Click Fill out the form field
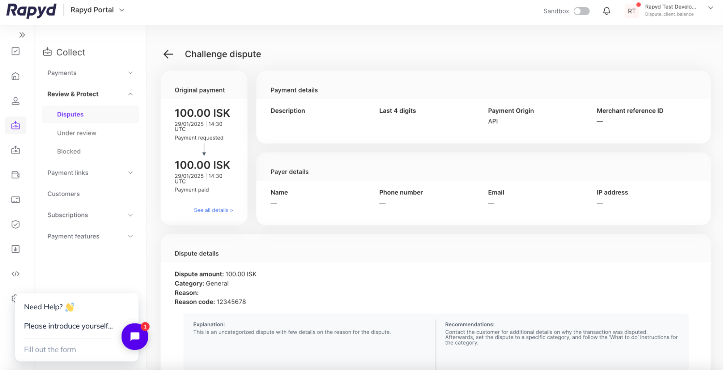The height and width of the screenshot is (370, 723). click(x=50, y=349)
